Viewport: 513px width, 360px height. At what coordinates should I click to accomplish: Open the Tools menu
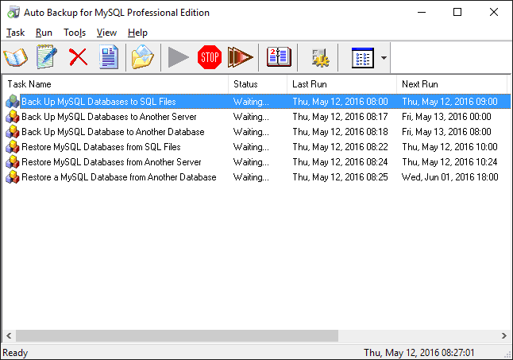75,33
